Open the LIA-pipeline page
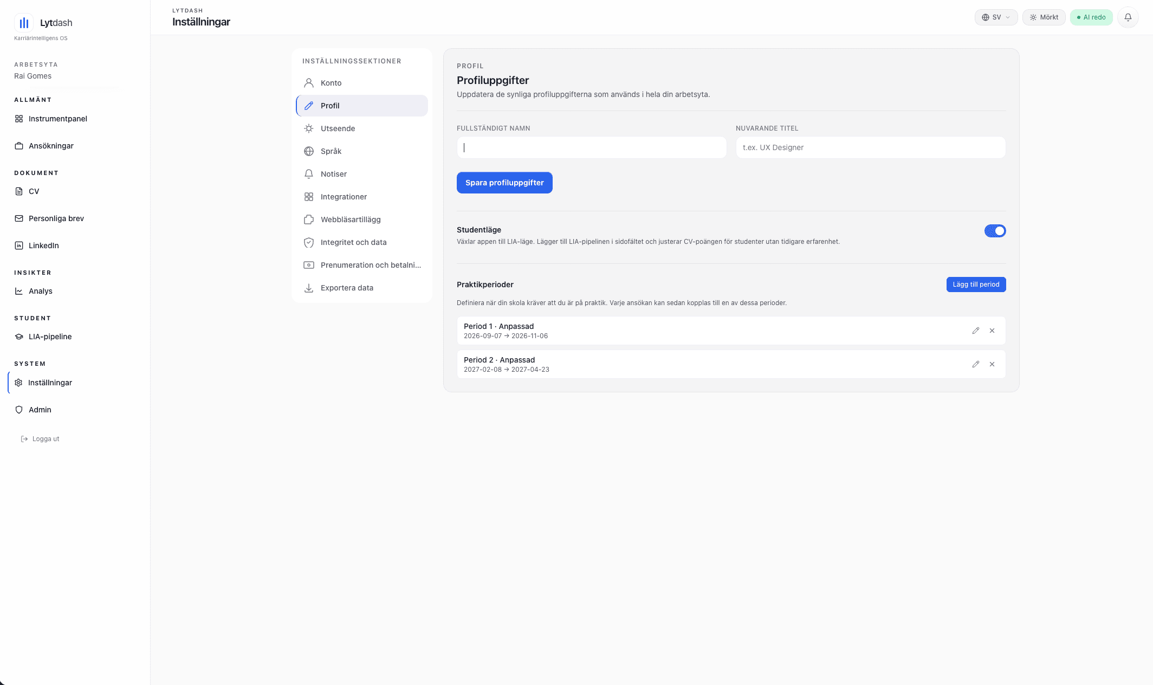The width and height of the screenshot is (1153, 685). (50, 337)
